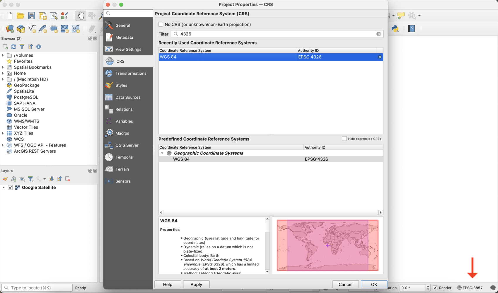Open the Layout Manager wrench icon
Image resolution: width=498 pixels, height=293 pixels.
[54, 16]
